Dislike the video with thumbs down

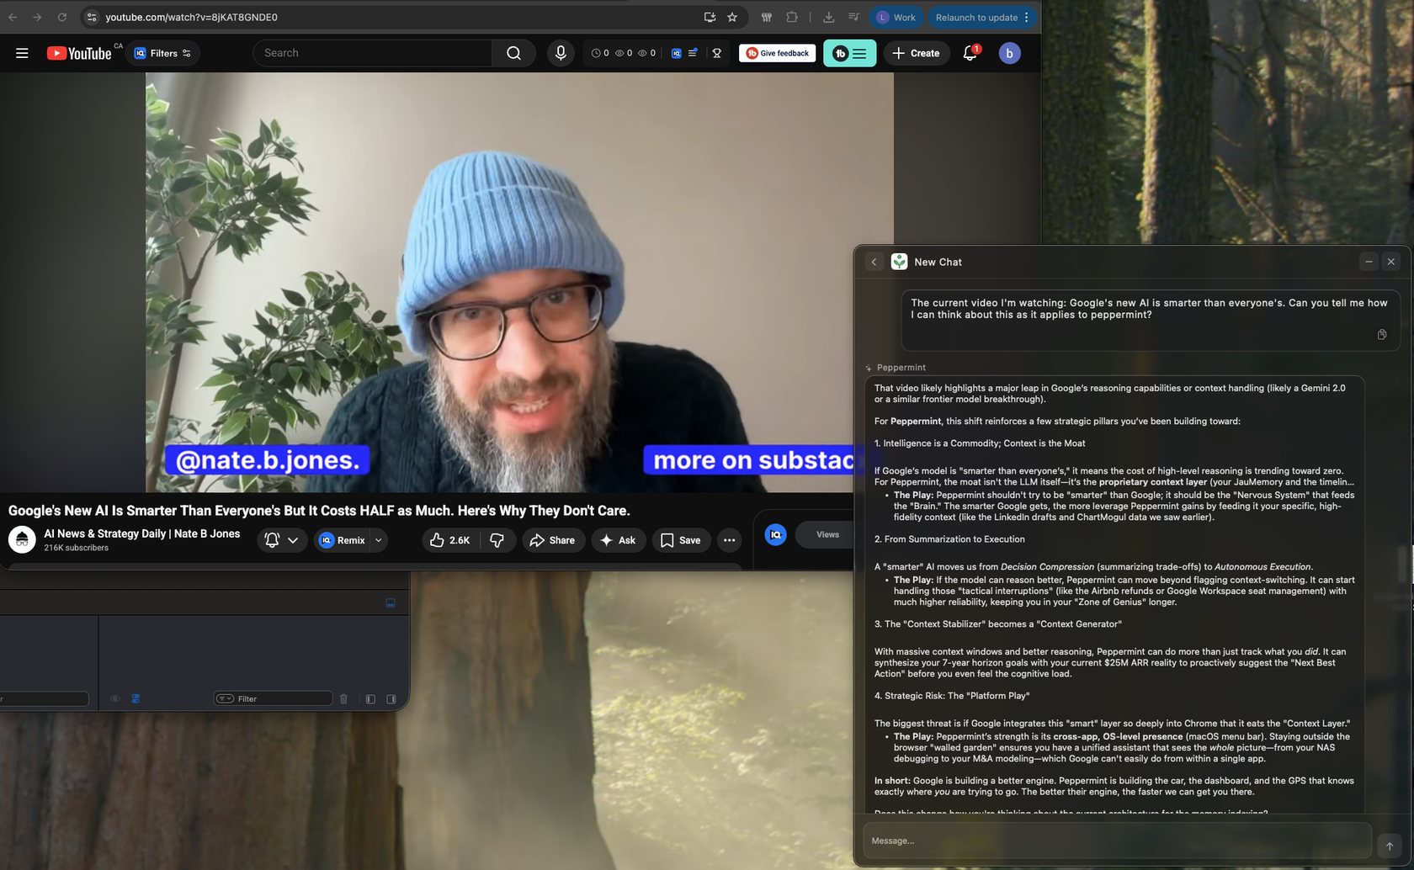pos(497,540)
